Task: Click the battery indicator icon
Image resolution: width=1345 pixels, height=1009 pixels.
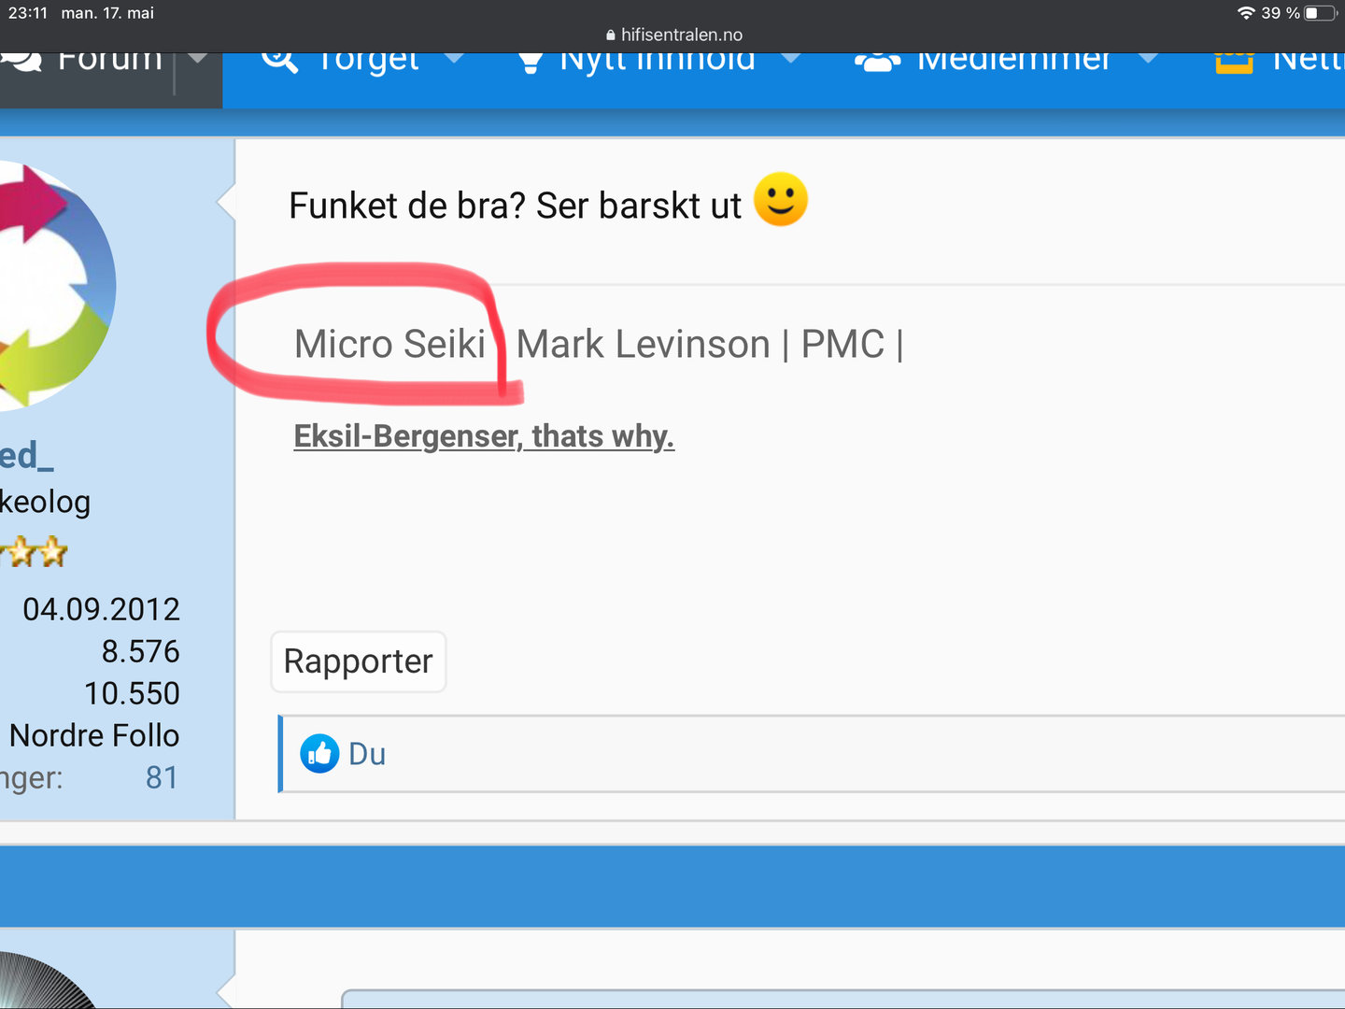Action: [1321, 13]
